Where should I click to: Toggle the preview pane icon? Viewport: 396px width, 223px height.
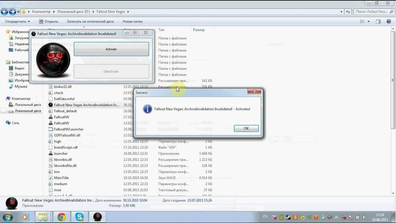tap(378, 21)
